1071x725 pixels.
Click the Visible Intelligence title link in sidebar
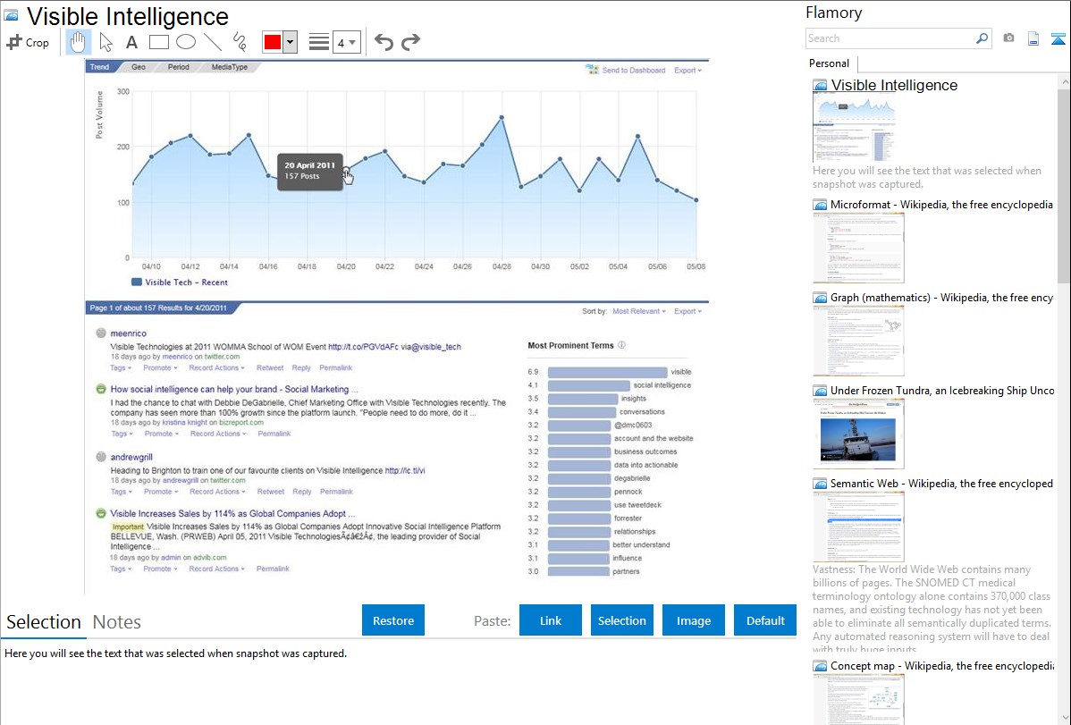click(x=894, y=86)
